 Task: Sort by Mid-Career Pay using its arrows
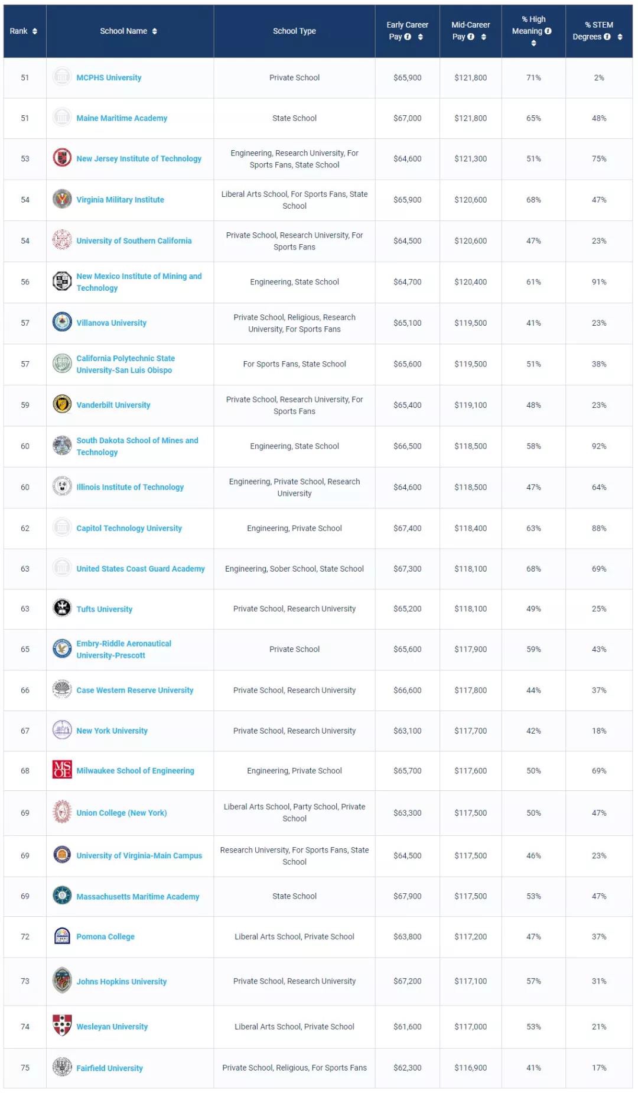pyautogui.click(x=484, y=37)
